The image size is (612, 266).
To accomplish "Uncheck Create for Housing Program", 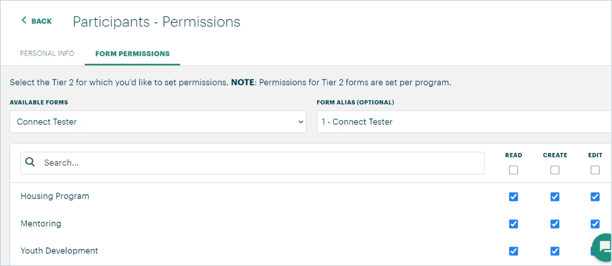I will tap(555, 197).
